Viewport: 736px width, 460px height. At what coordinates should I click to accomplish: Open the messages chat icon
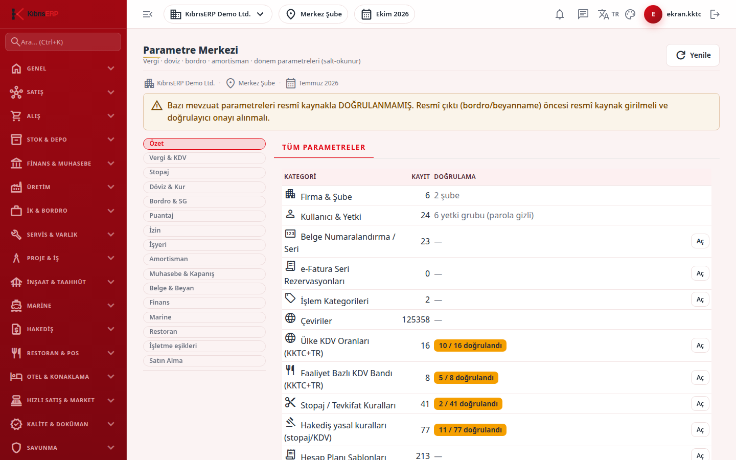[583, 14]
